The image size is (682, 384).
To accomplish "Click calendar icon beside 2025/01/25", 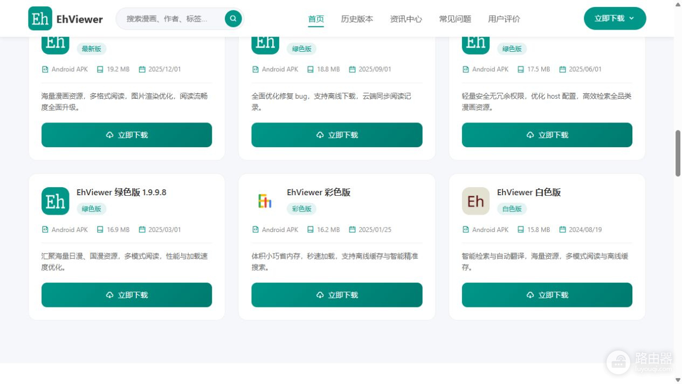I will pyautogui.click(x=353, y=229).
